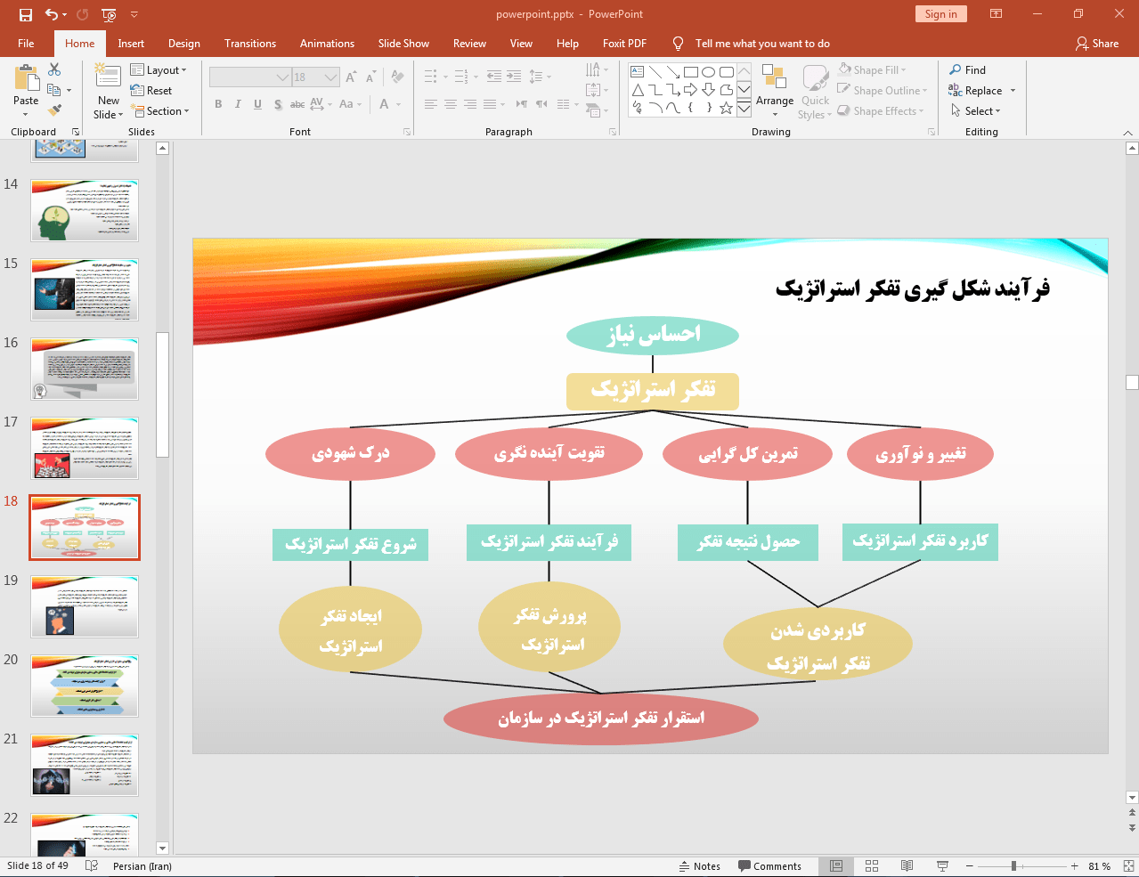Click the Find magnifier icon
Image resolution: width=1139 pixels, height=877 pixels.
(x=956, y=70)
